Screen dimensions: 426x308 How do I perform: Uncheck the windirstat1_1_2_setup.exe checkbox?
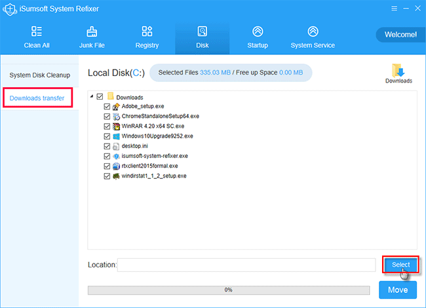pos(107,176)
